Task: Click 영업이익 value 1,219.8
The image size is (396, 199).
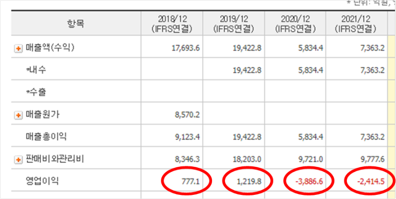Action: pos(249,181)
